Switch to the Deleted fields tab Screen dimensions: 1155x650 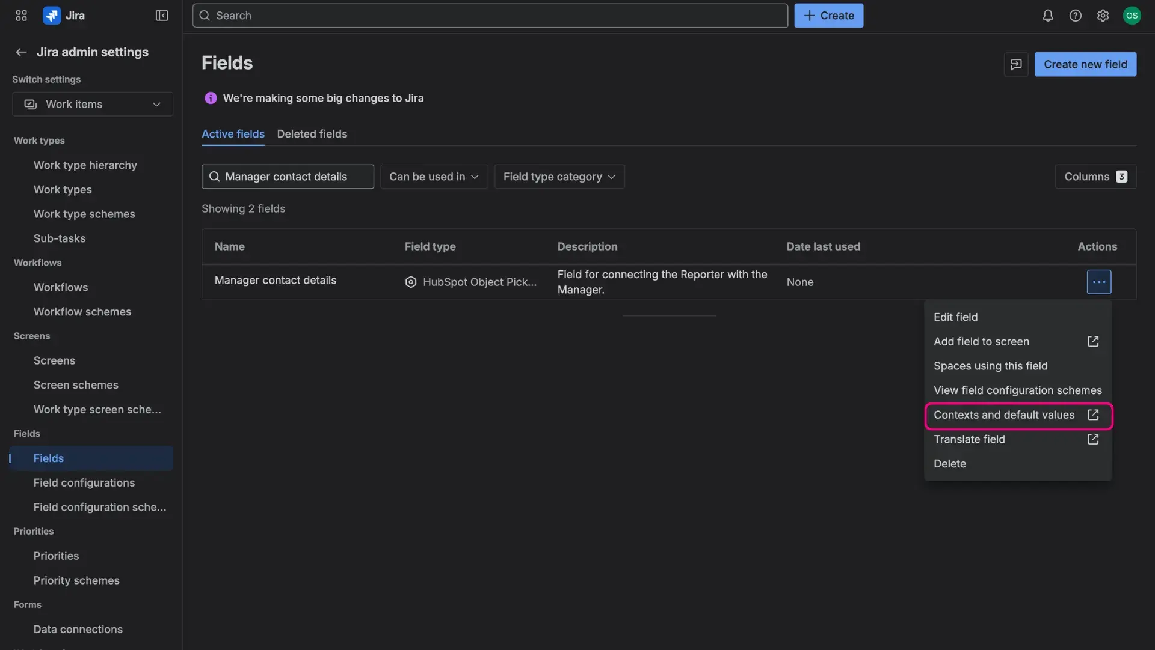click(312, 134)
